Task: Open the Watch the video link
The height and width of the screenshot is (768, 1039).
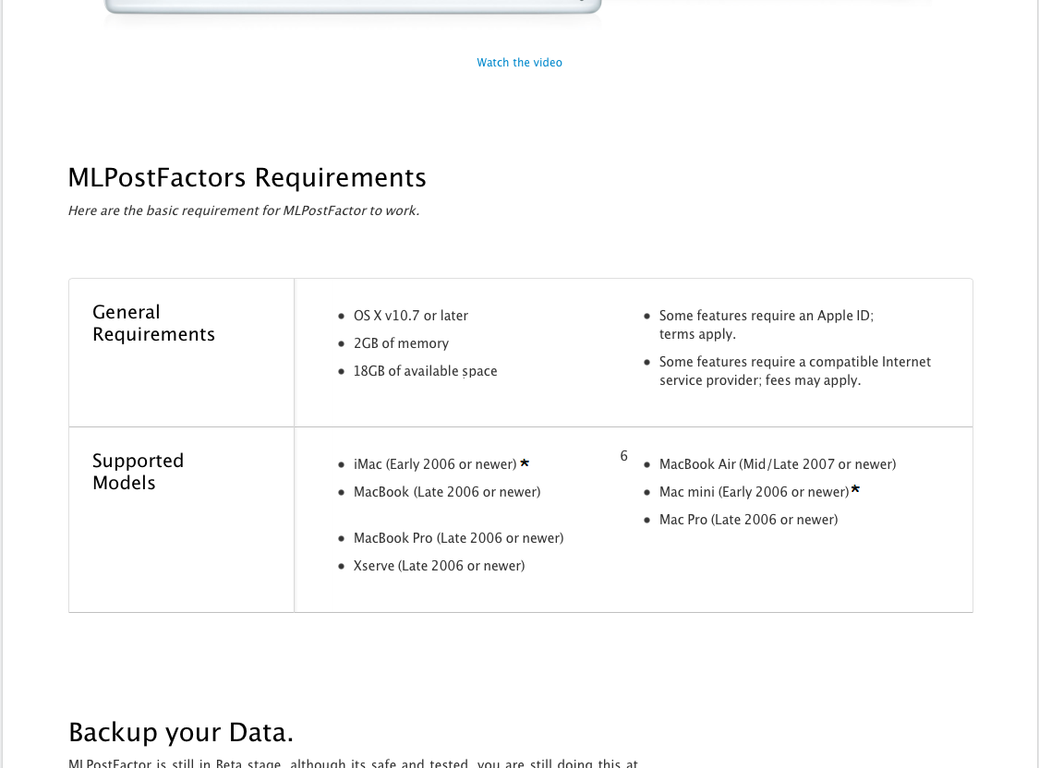Action: tap(519, 62)
